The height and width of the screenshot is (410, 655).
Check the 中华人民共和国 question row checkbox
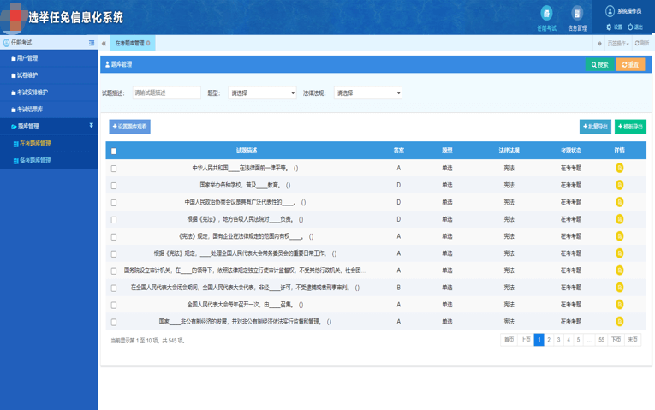point(114,169)
